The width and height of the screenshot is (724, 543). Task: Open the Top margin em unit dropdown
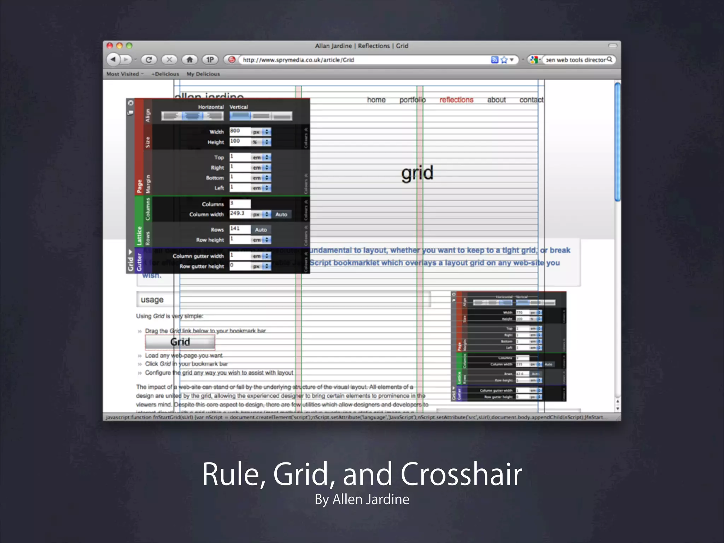click(x=261, y=157)
